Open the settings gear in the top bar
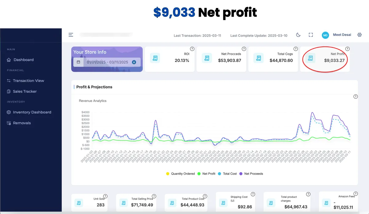This screenshot has width=369, height=214. 359,35
